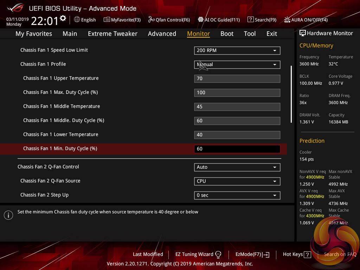Open Chassis Fan 2 Q-Fan Source dropdown
This screenshot has height=270, width=360.
click(x=237, y=181)
